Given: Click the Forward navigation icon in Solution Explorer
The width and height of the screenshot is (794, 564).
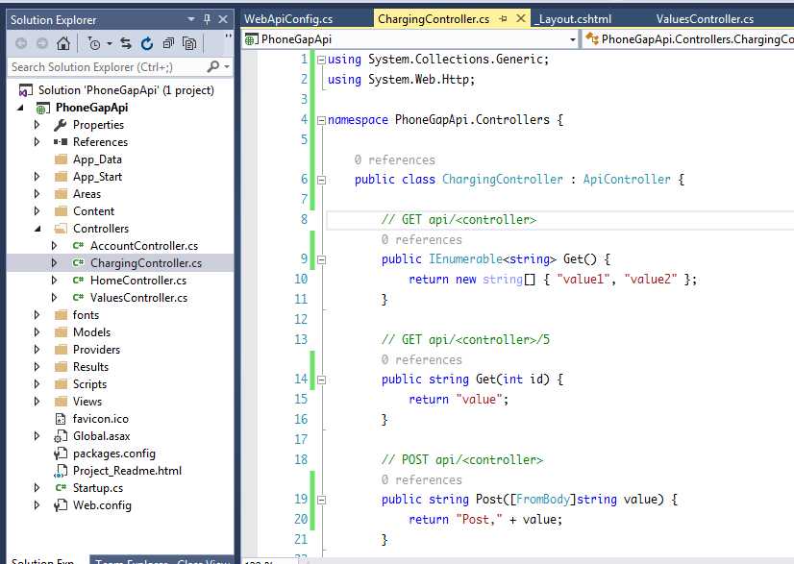Looking at the screenshot, I should pos(42,44).
